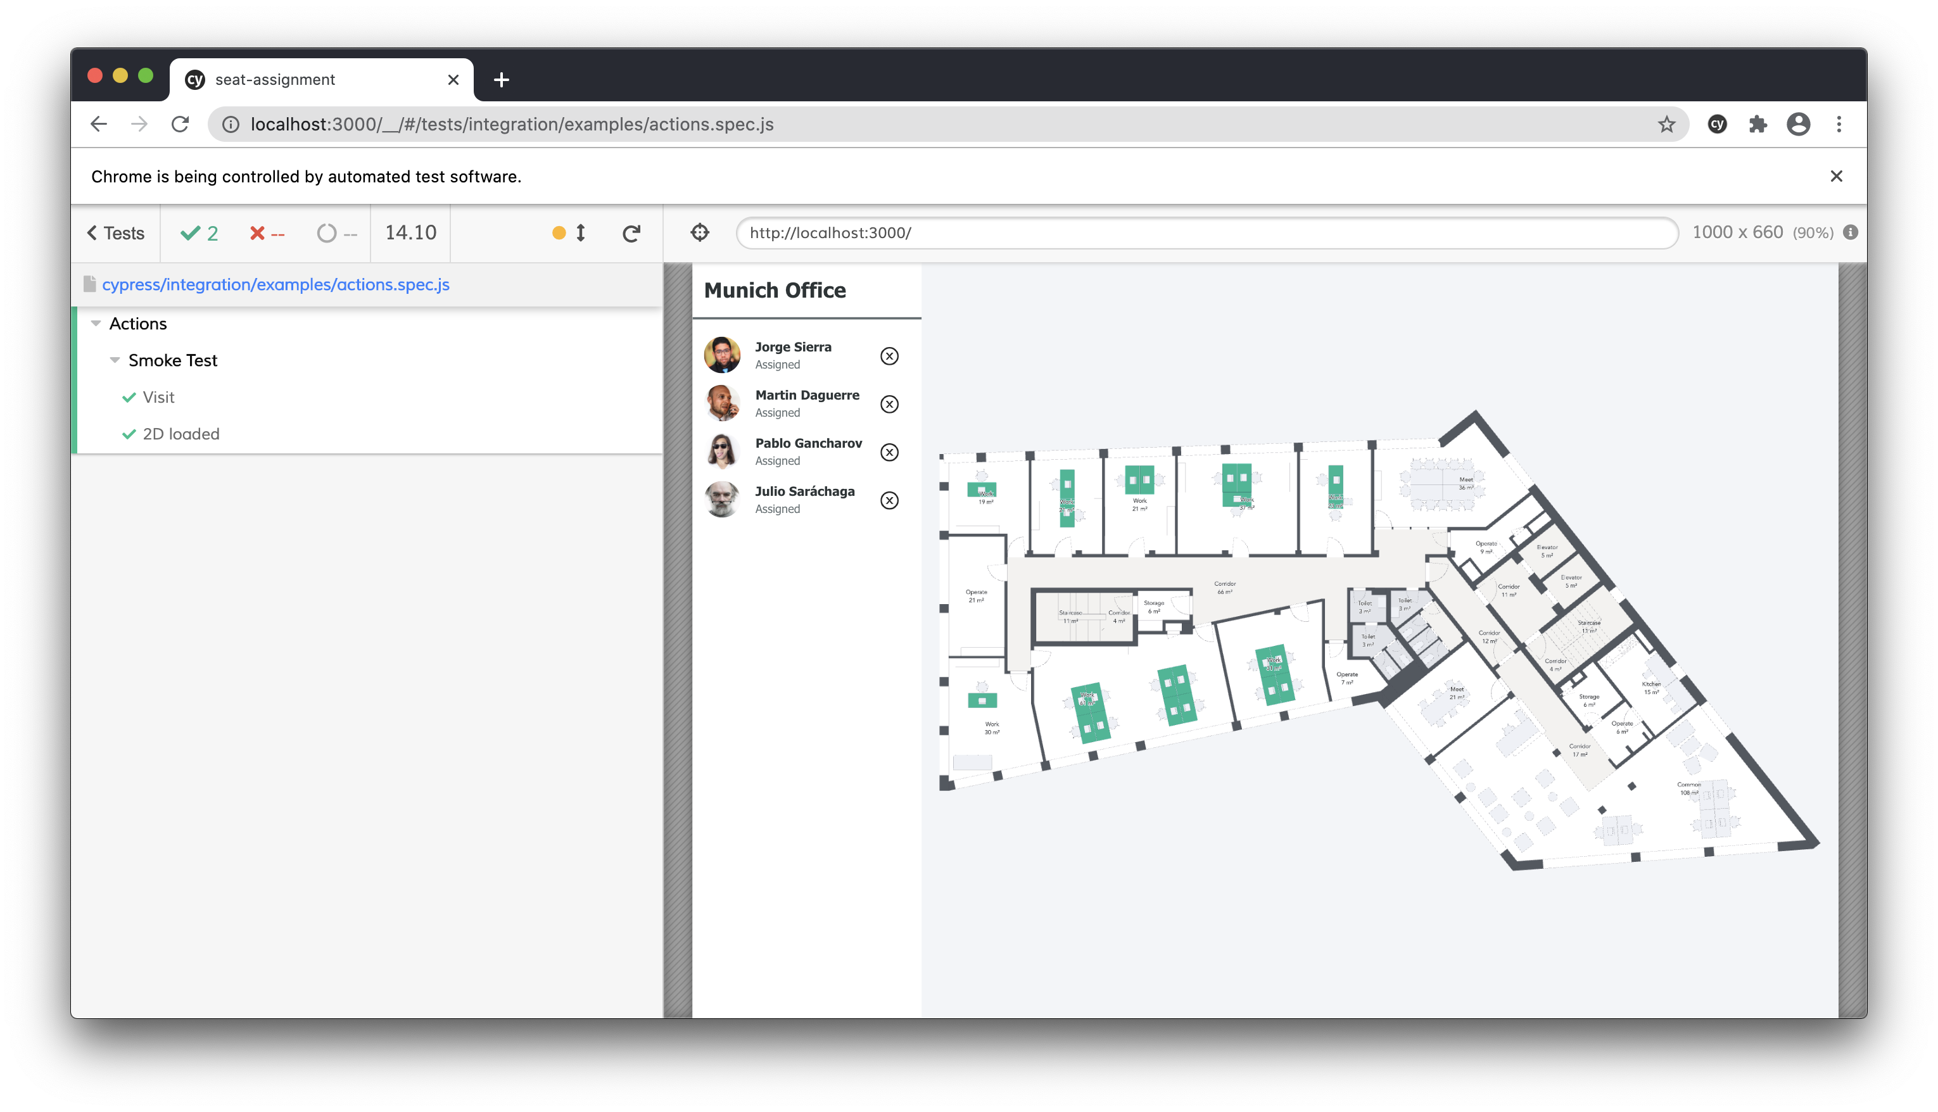This screenshot has width=1938, height=1112.
Task: Remove Julio Saráchaga's assignment
Action: coord(889,500)
